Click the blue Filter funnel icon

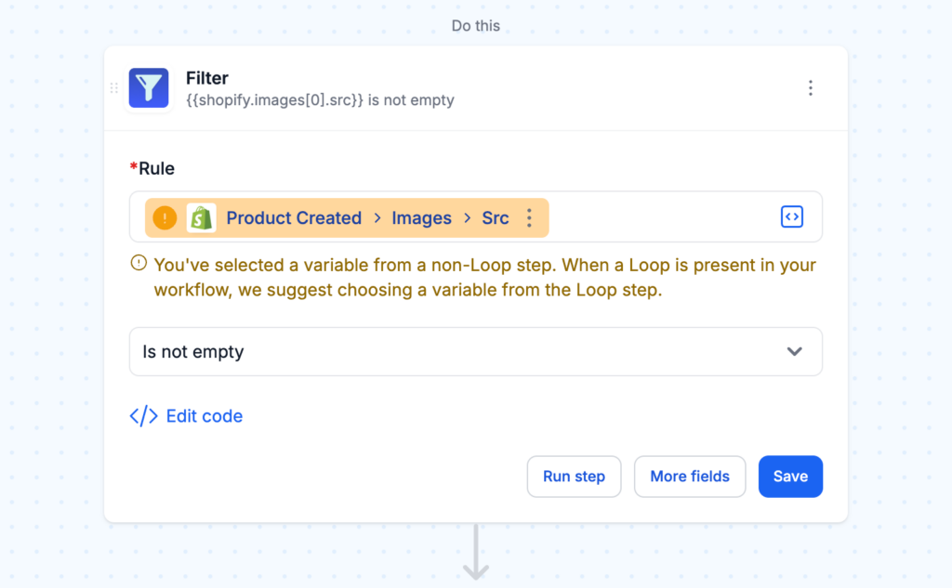pos(149,87)
